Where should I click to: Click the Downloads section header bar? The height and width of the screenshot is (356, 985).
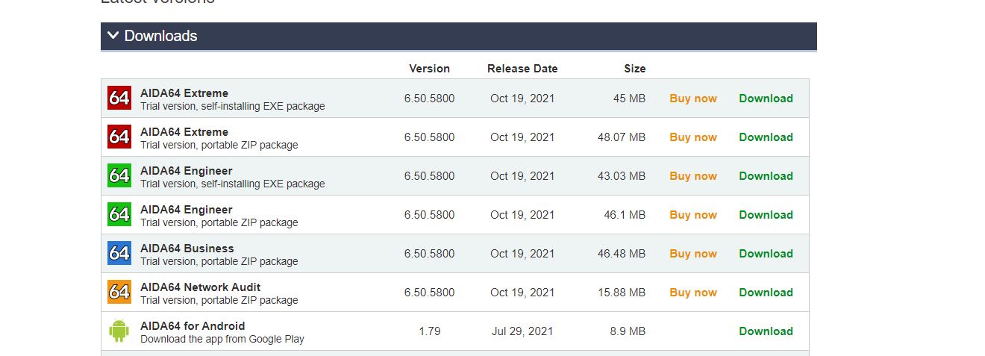pos(458,36)
